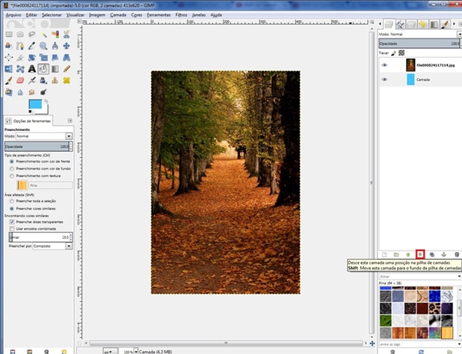Screen dimensions: 462x354
Task: Open the layer Modo dropdown
Action: (x=459, y=34)
